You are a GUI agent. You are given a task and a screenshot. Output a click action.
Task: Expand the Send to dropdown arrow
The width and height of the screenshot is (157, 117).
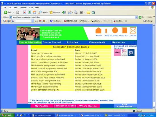[x=122, y=21]
